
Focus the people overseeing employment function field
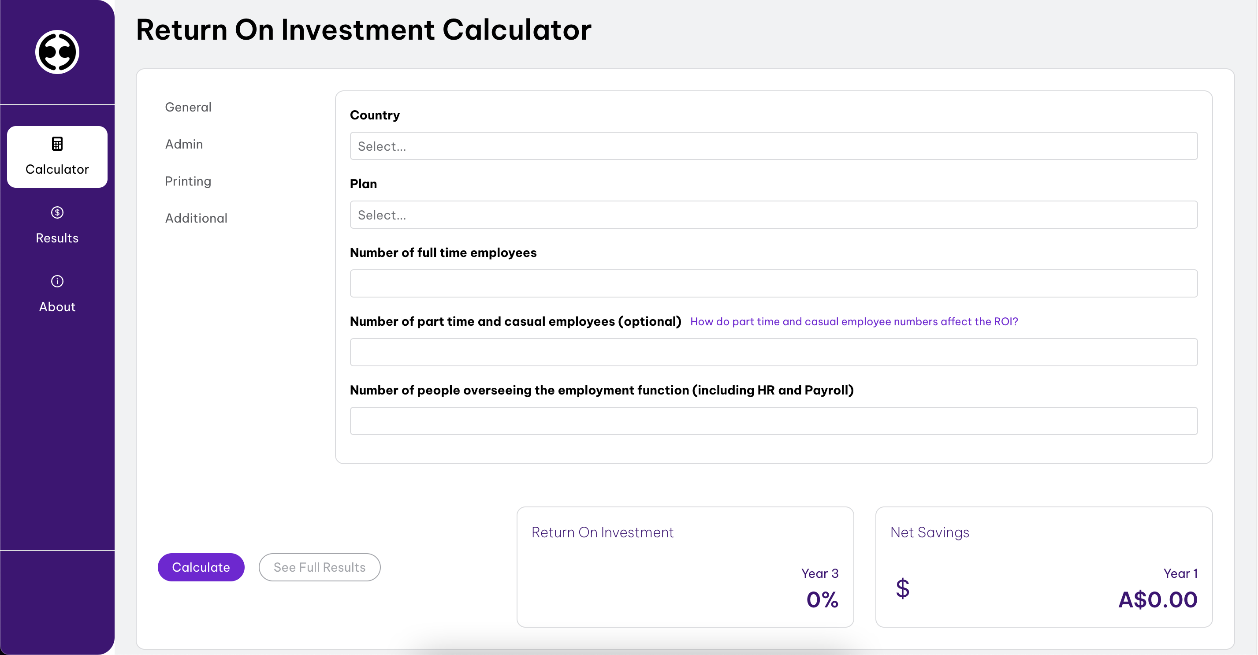[x=774, y=421]
